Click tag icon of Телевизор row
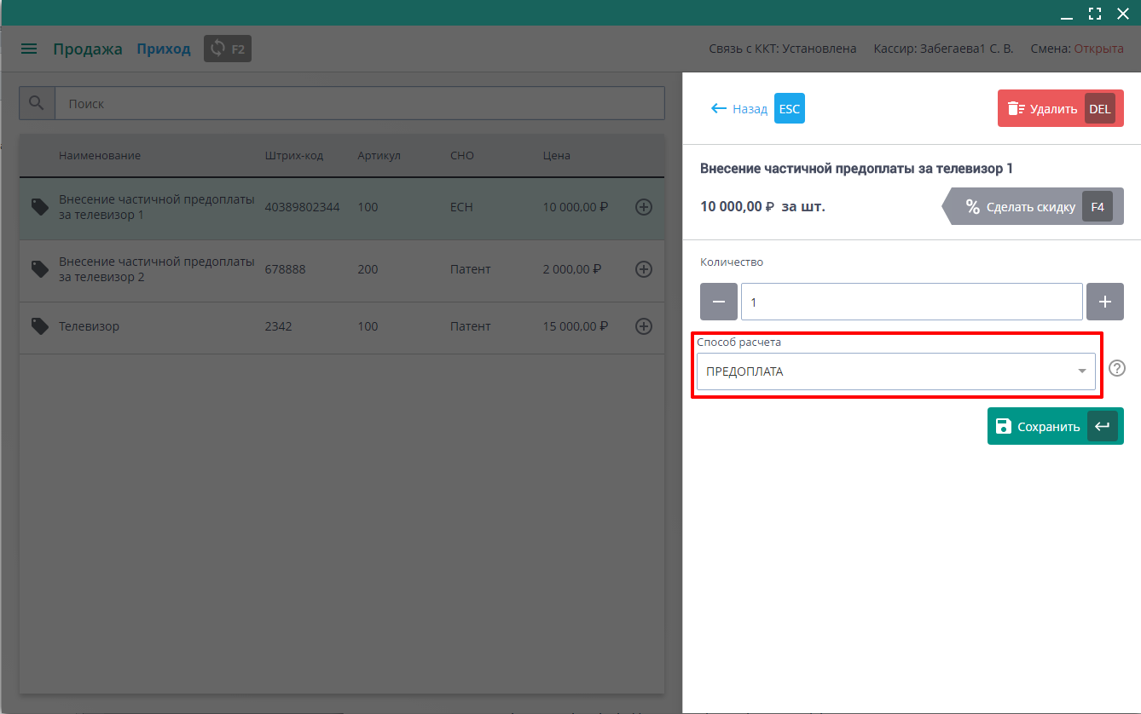 pyautogui.click(x=39, y=326)
